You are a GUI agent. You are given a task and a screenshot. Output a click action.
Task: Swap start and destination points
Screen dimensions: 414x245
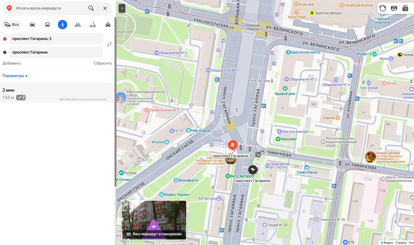pos(109,44)
